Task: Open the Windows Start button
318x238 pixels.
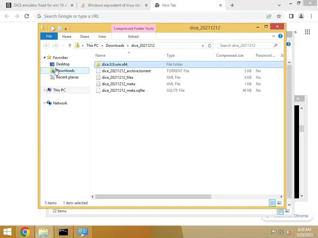Action: click(7, 232)
